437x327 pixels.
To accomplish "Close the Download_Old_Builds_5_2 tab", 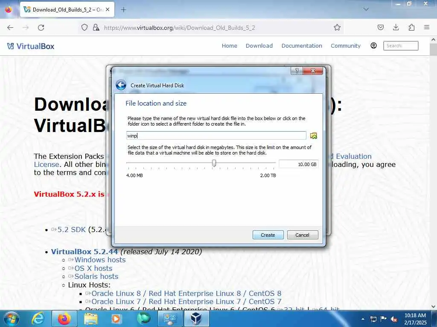I will (x=108, y=9).
